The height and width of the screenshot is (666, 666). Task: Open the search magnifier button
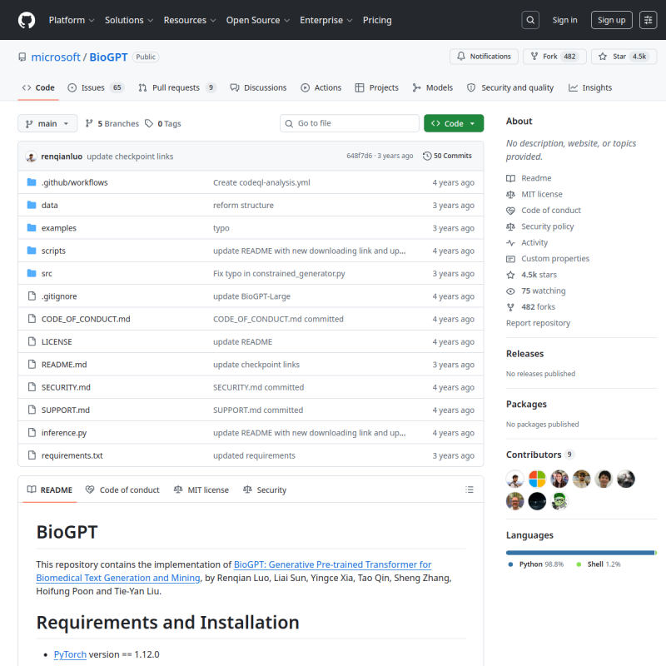(x=530, y=20)
